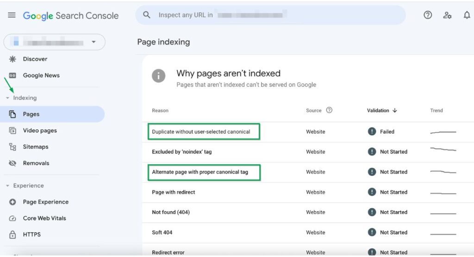The height and width of the screenshot is (257, 474).
Task: Click trend sparkline in Excluded by 'noindex' row
Action: 443,149
